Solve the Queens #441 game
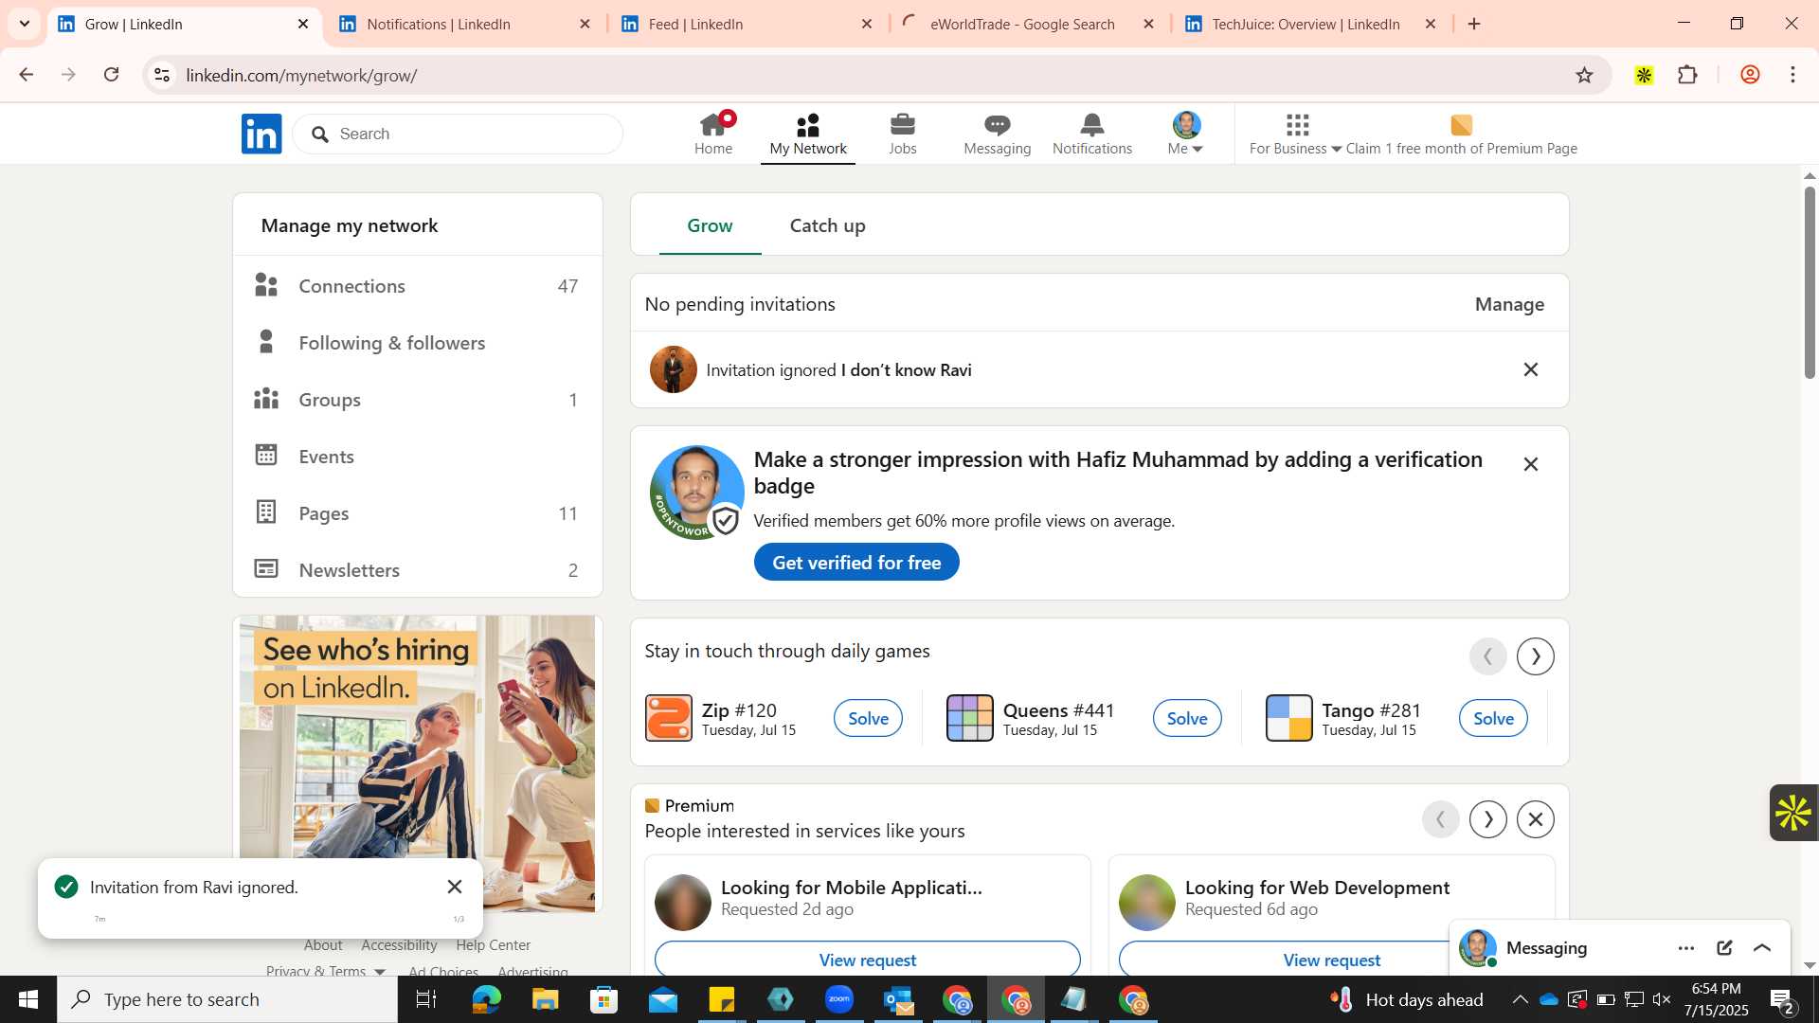The width and height of the screenshot is (1819, 1023). 1187,719
